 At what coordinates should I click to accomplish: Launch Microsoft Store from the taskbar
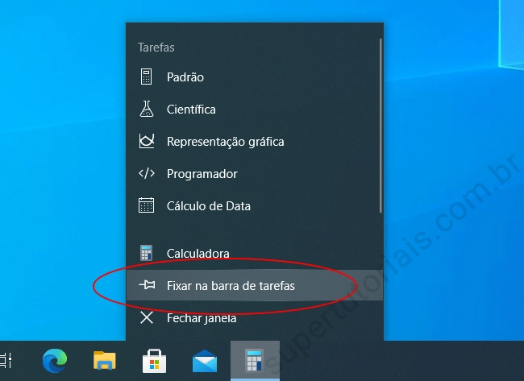(x=154, y=361)
